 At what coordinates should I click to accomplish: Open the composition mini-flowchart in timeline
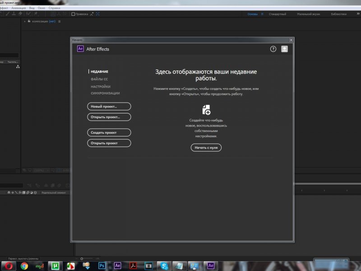(x=29, y=185)
